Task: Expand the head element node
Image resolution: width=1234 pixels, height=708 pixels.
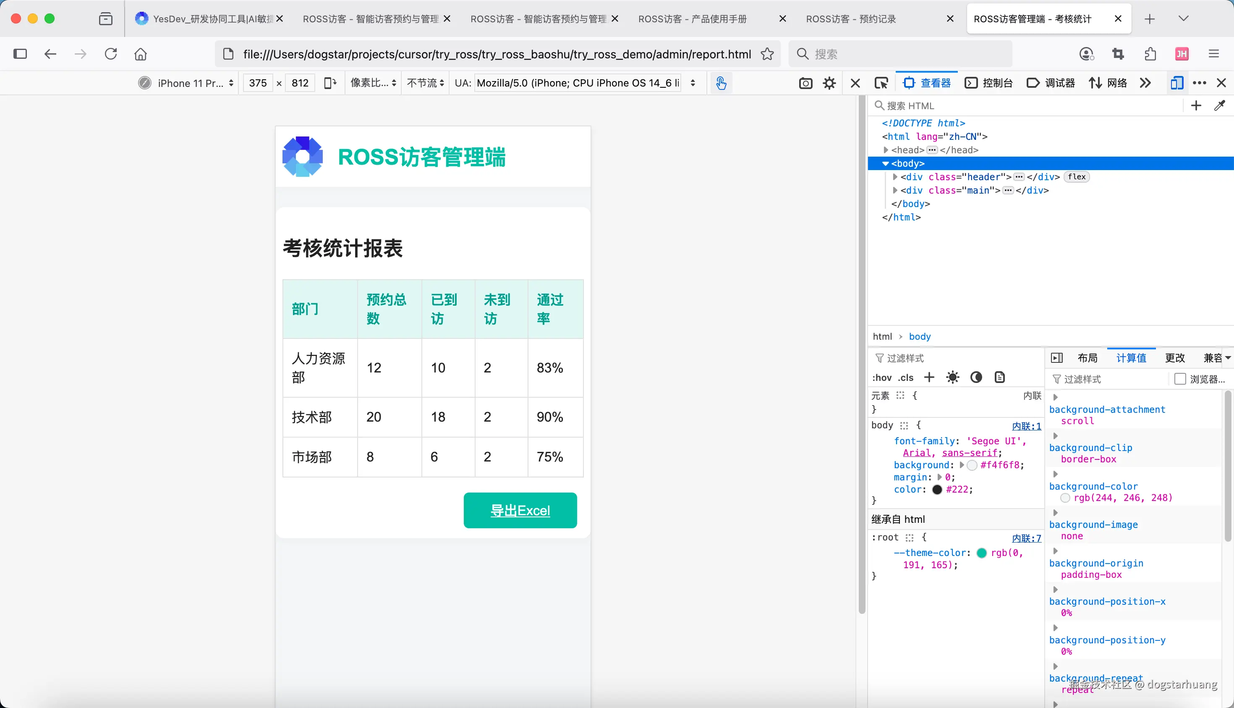Action: (886, 150)
